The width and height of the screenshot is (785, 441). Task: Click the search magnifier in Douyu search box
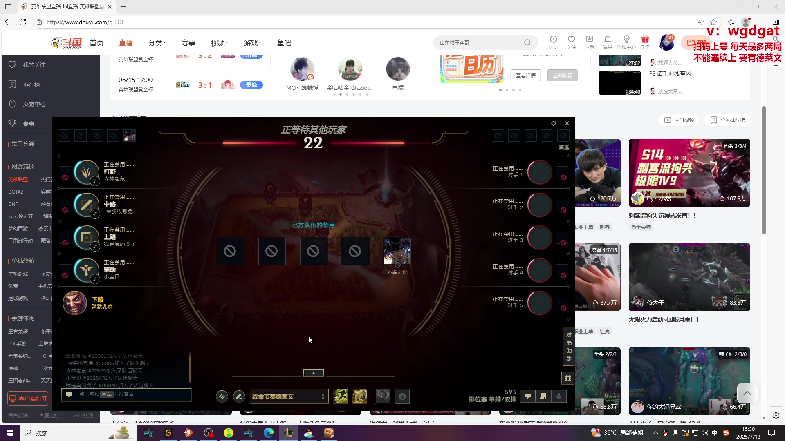coord(527,42)
